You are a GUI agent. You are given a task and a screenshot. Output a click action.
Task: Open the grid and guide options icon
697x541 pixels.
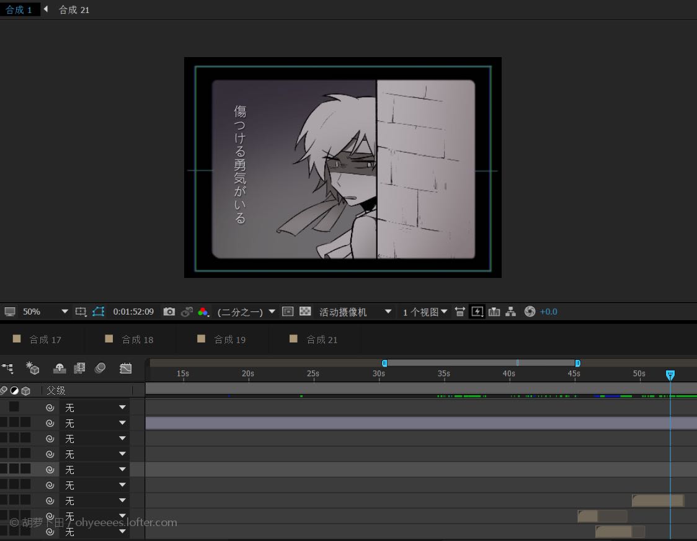coord(81,311)
